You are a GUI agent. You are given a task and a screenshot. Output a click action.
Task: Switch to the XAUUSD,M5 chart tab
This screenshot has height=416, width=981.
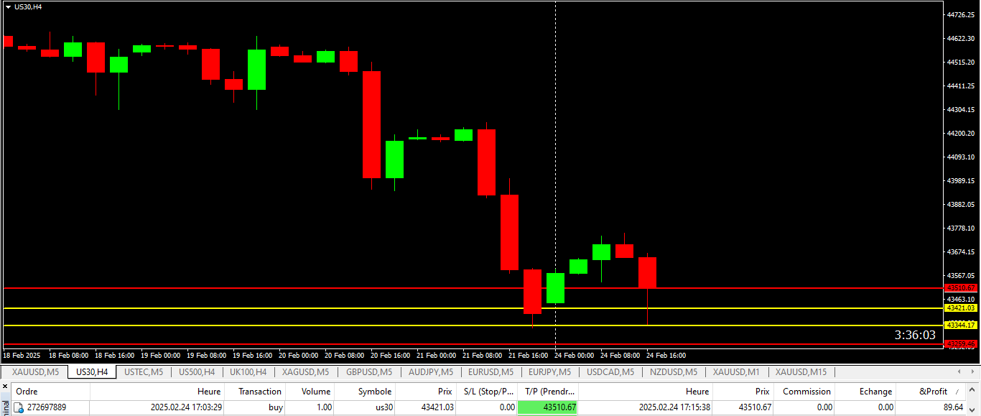coord(35,371)
